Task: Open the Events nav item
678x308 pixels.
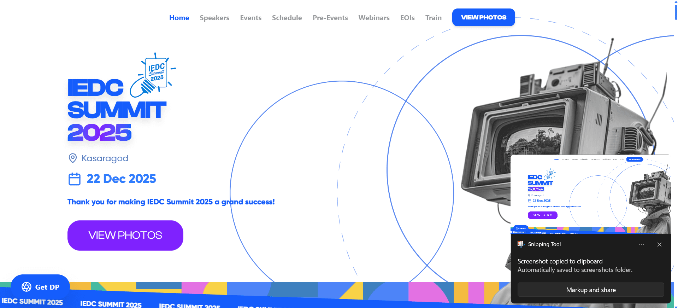Action: point(251,18)
